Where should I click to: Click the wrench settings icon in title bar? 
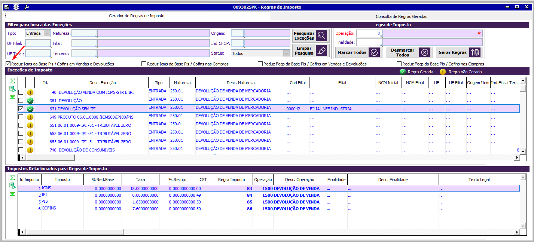[x=27, y=7]
